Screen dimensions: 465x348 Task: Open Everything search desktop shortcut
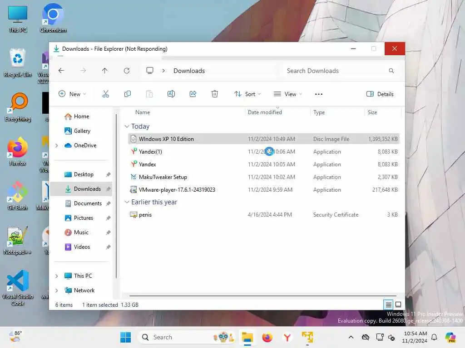tap(18, 107)
